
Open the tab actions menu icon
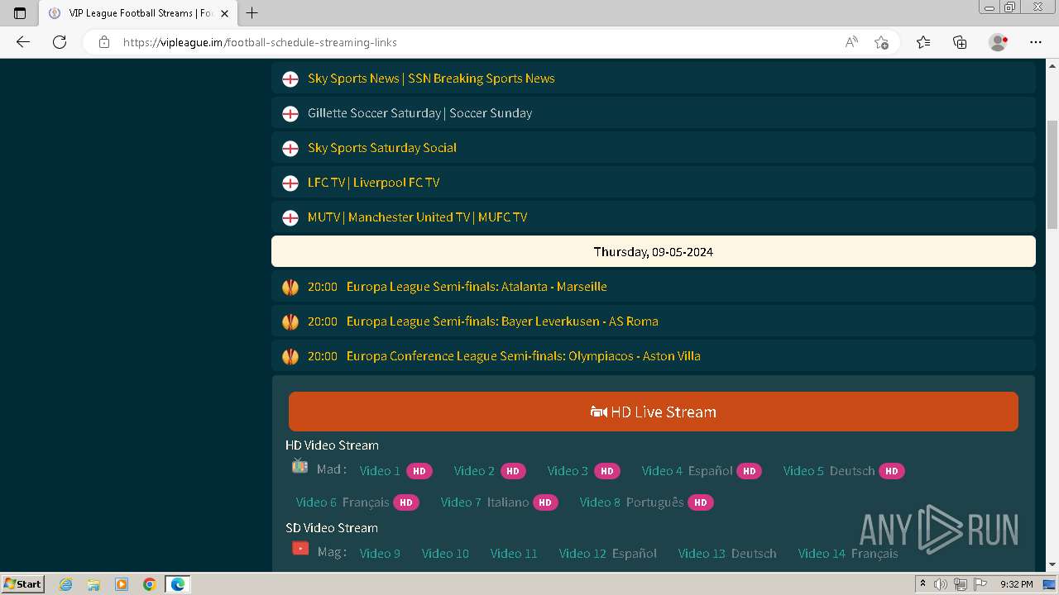point(20,13)
